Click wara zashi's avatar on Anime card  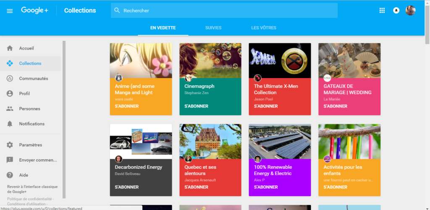tap(118, 78)
